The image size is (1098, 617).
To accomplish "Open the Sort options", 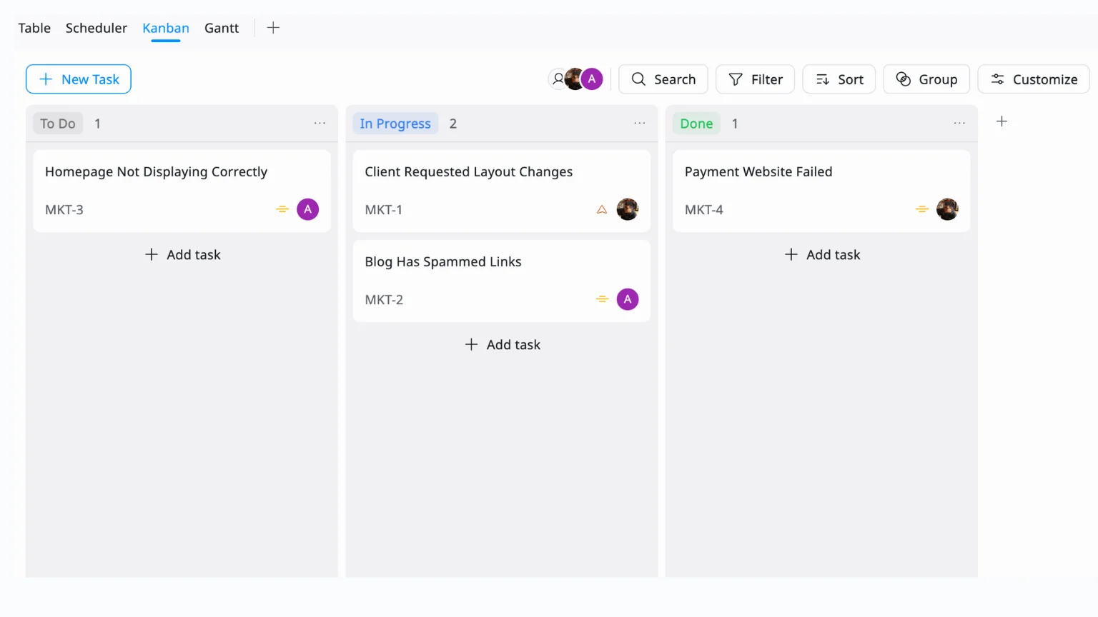I will 839,79.
